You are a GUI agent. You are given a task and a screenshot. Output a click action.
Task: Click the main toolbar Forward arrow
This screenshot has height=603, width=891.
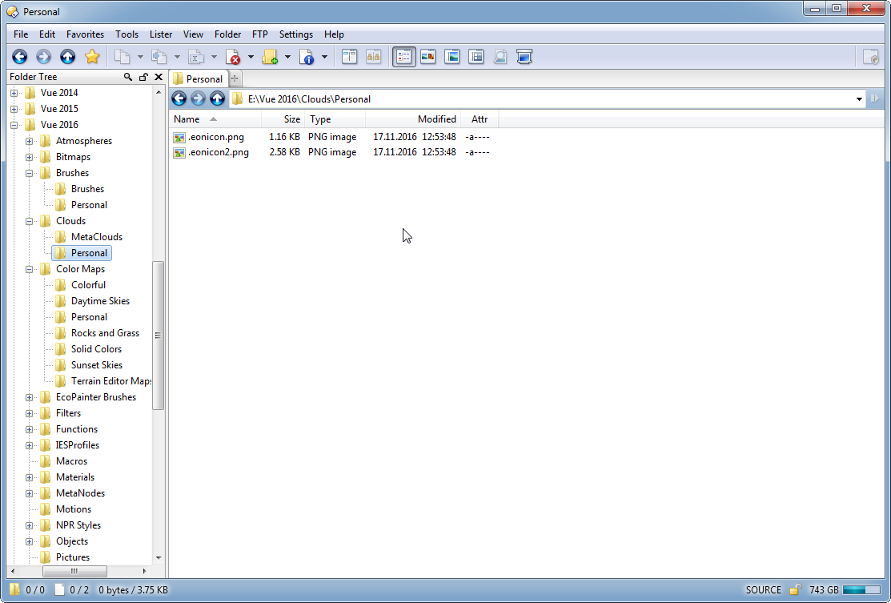44,57
